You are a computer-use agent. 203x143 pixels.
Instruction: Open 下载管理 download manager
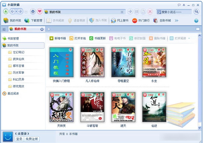(33, 20)
